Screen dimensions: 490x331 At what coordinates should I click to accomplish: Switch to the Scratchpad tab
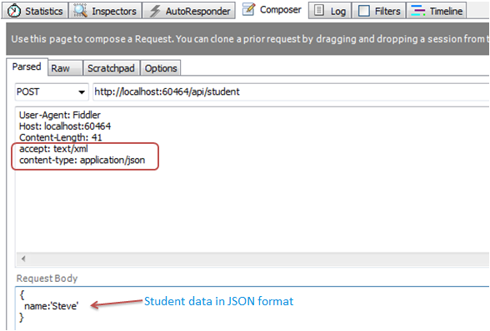(112, 68)
